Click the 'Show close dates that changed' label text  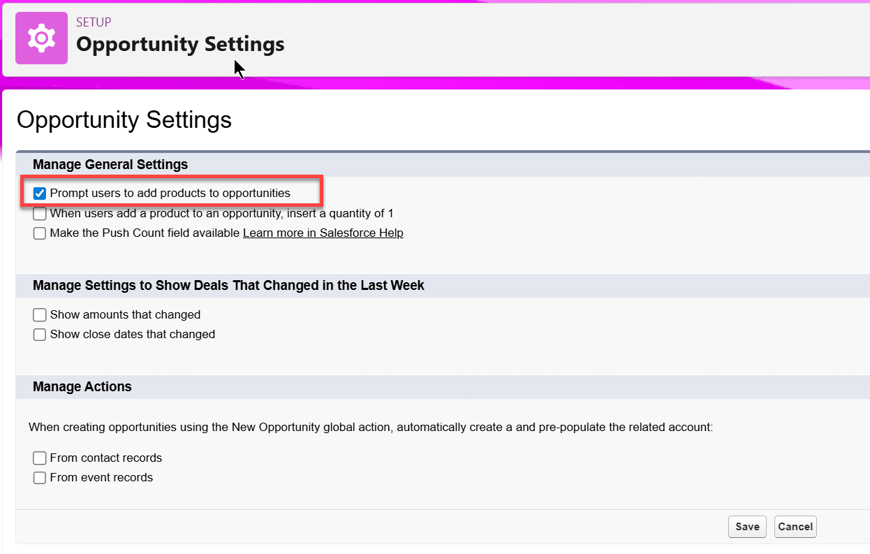[133, 335]
